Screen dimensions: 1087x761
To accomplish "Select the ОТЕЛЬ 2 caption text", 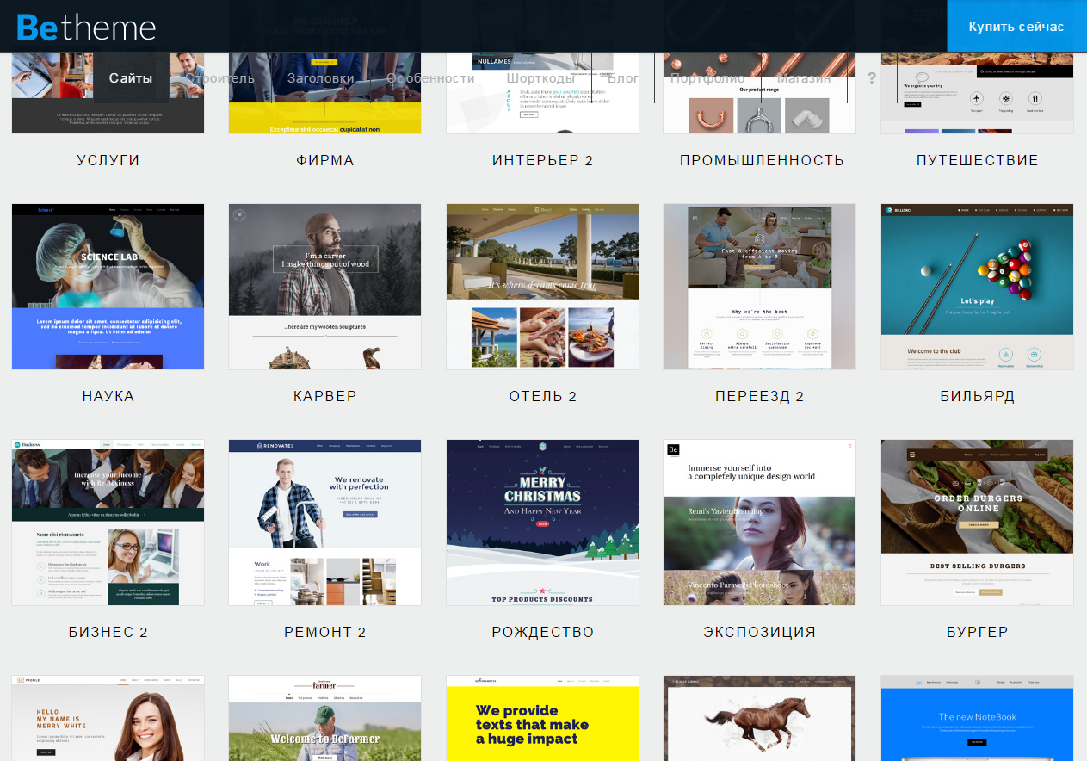I will click(543, 396).
